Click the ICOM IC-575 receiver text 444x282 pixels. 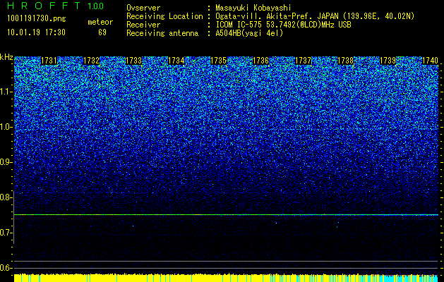283,25
